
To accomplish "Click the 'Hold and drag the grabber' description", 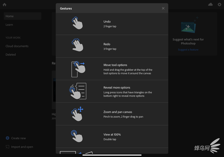I will pos(128,72).
